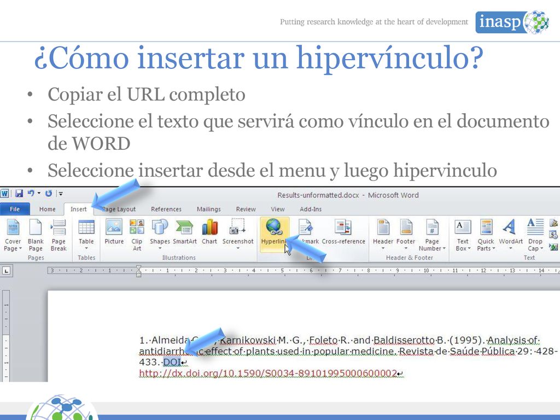Open the Quick Parts menu
Screen dimensions: 560x420
tap(486, 236)
